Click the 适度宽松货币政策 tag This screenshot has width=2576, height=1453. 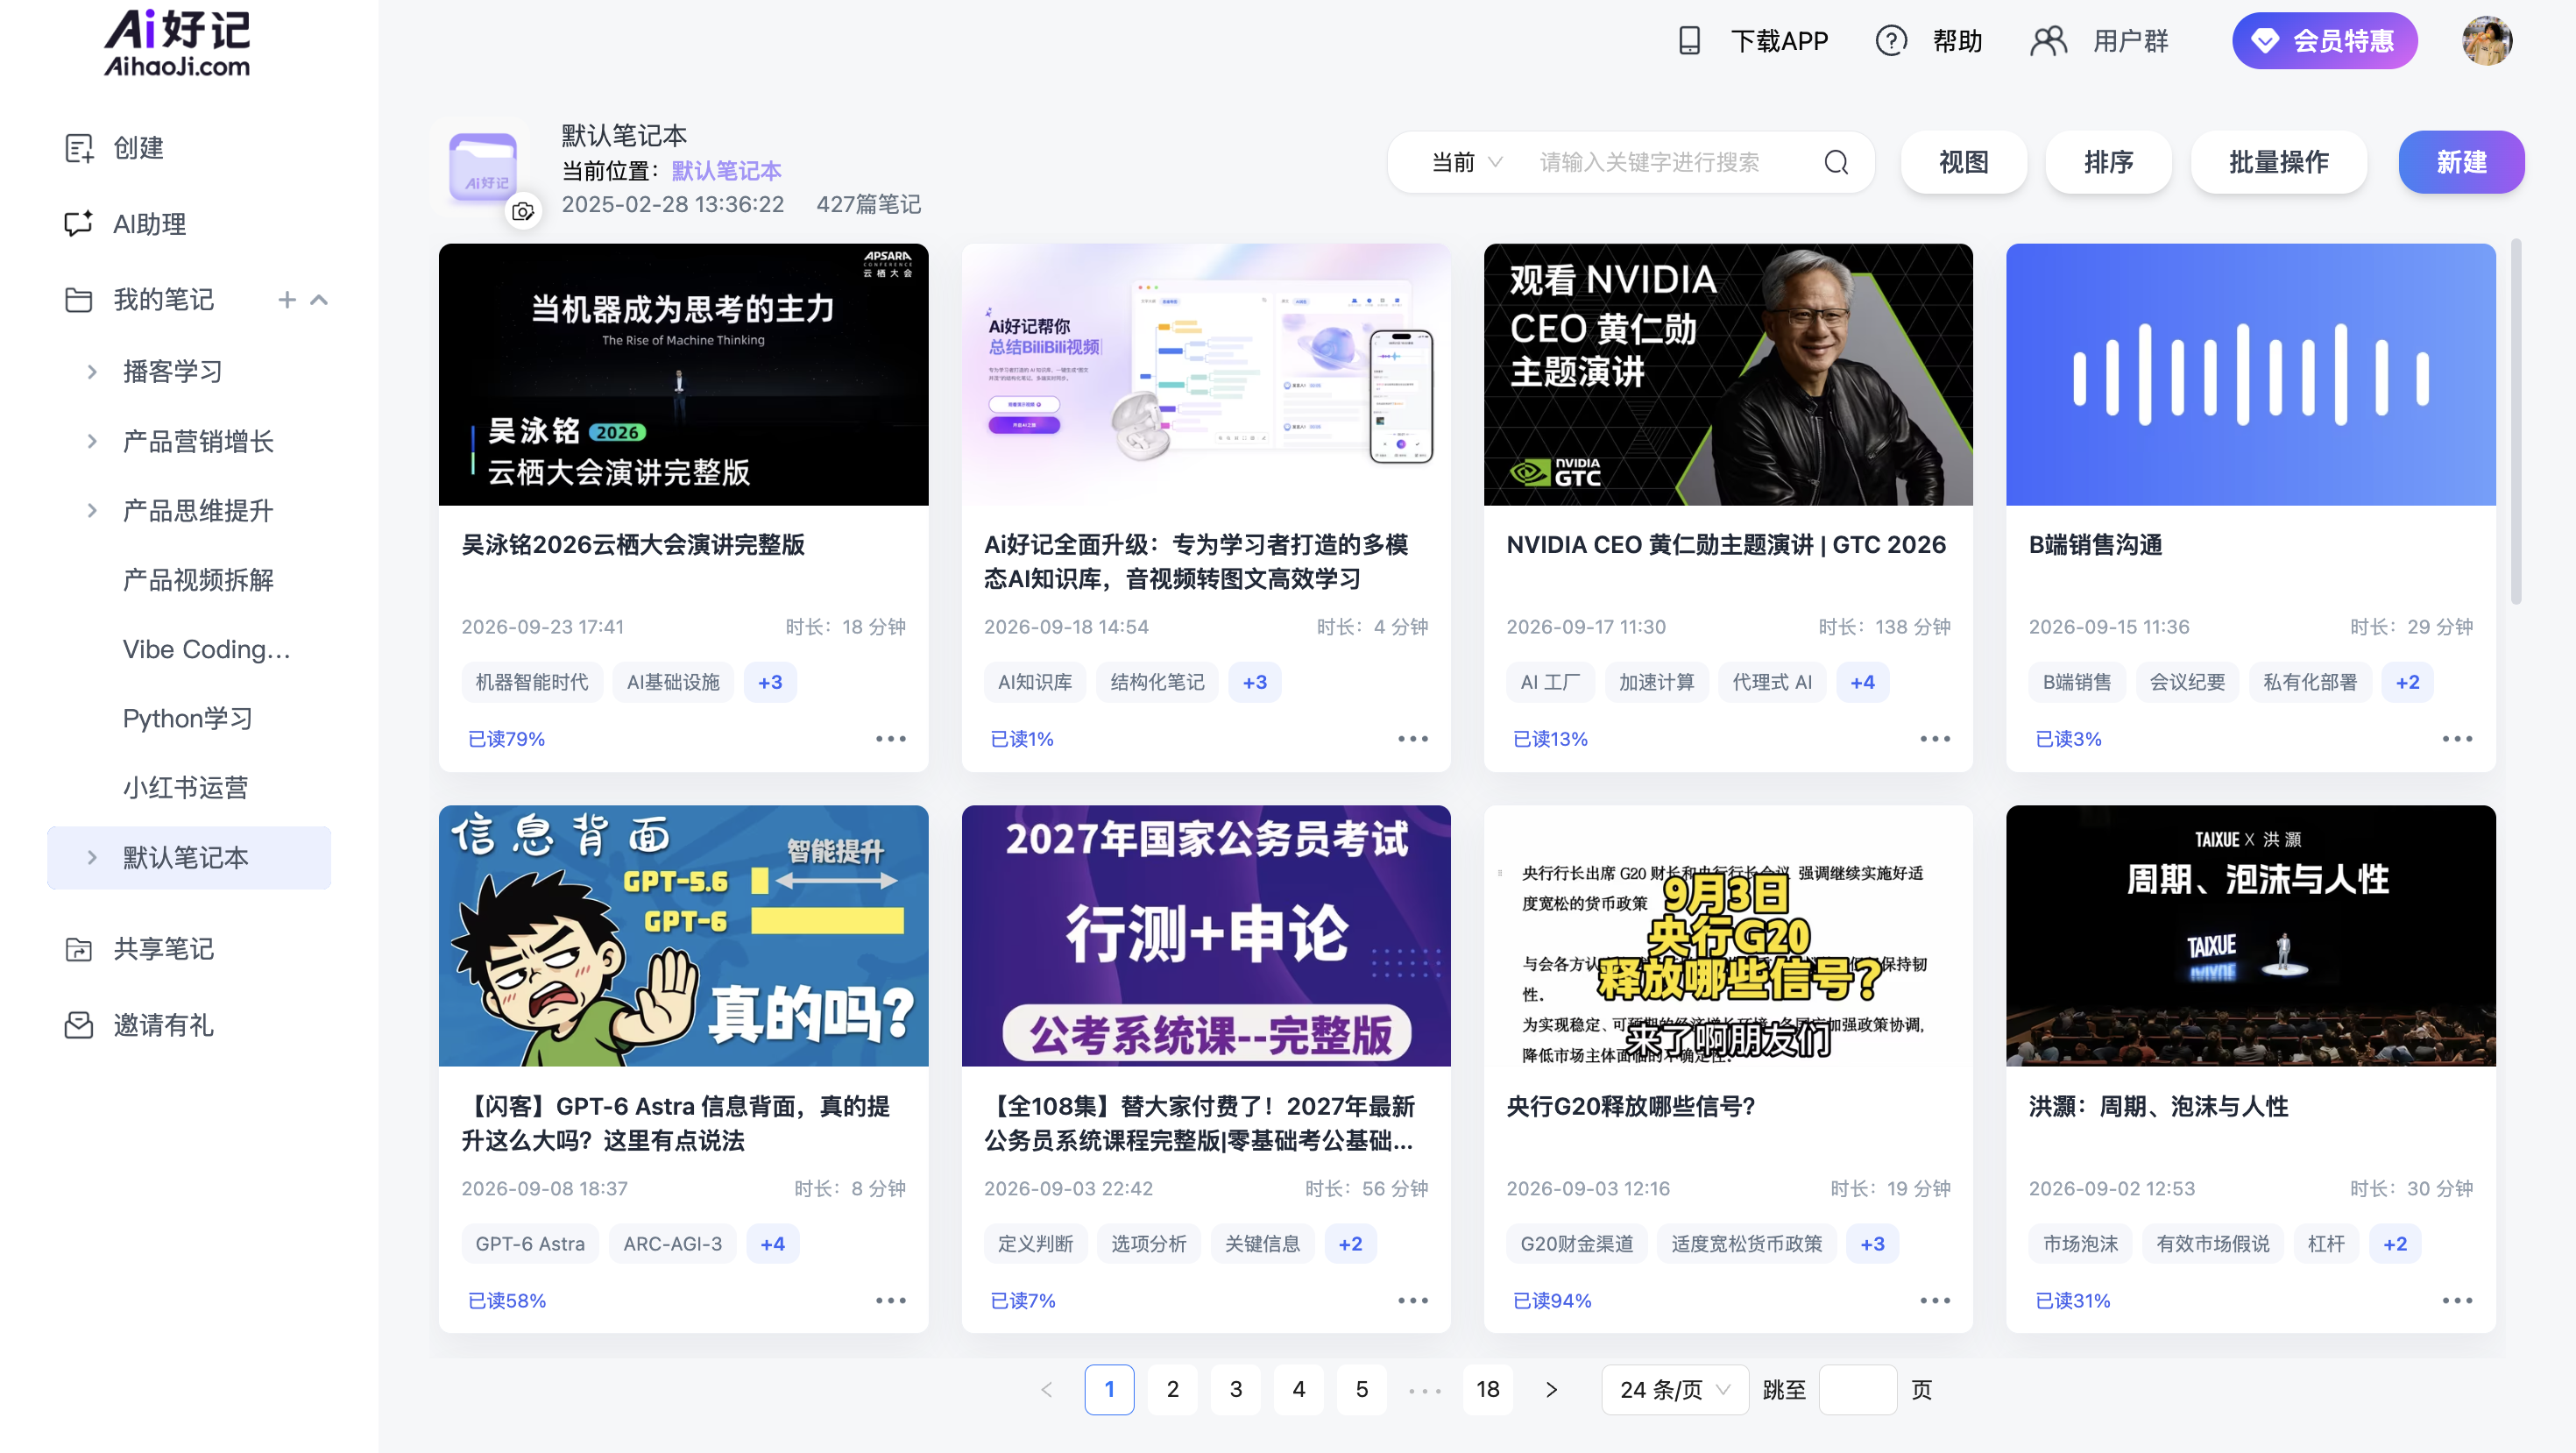click(x=1746, y=1243)
